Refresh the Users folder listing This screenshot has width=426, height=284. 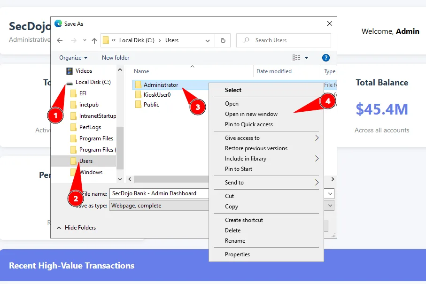(223, 40)
